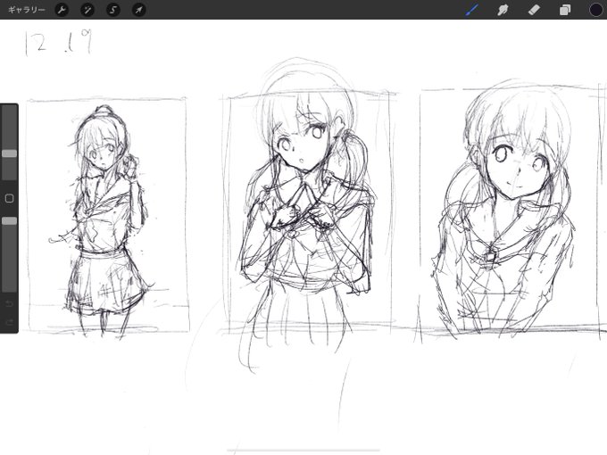Image resolution: width=607 pixels, height=455 pixels.
Task: Redo with the sidebar redo arrow
Action: [9, 322]
